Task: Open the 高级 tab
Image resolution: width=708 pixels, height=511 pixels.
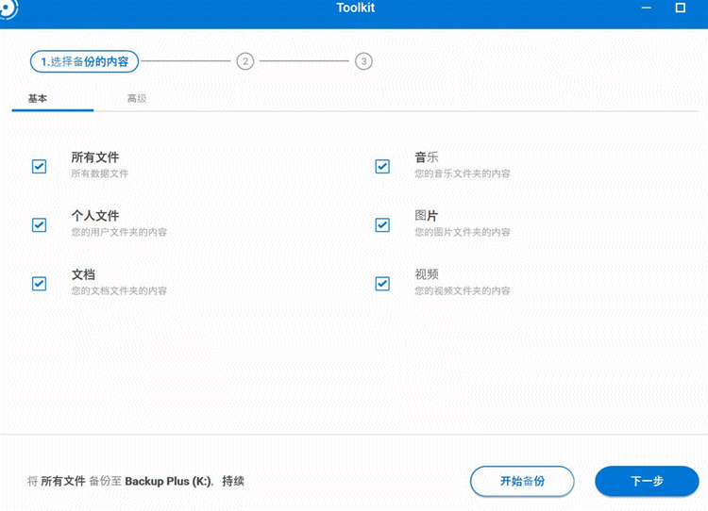Action: [x=137, y=98]
